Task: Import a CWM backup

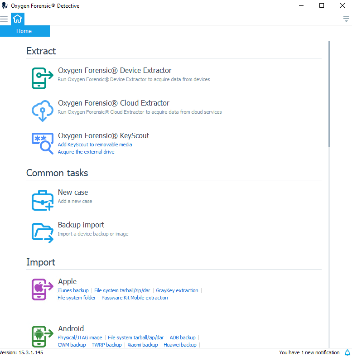Action: 72,345
